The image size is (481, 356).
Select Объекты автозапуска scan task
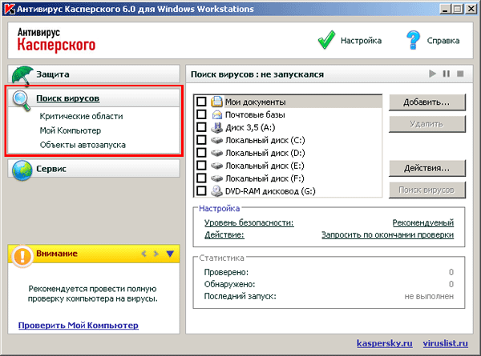[x=83, y=145]
